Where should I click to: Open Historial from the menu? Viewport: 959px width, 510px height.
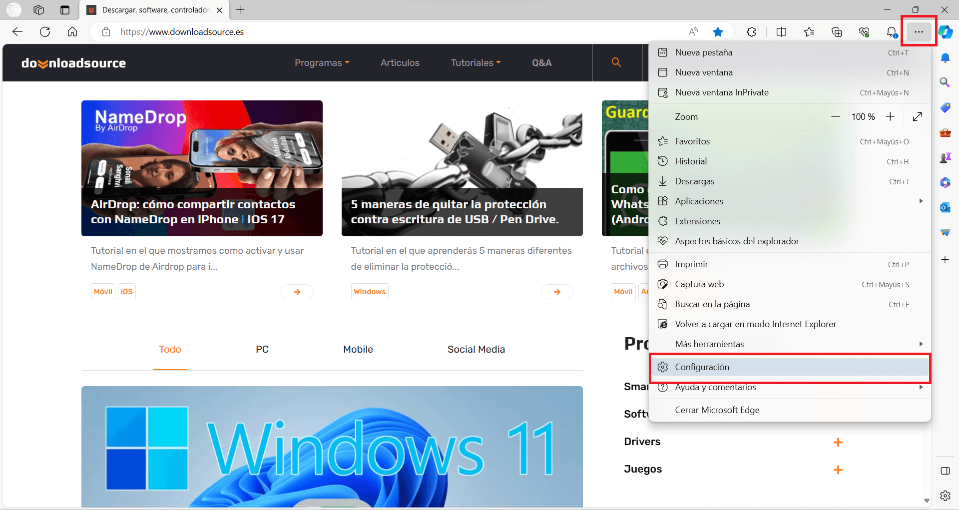point(790,161)
